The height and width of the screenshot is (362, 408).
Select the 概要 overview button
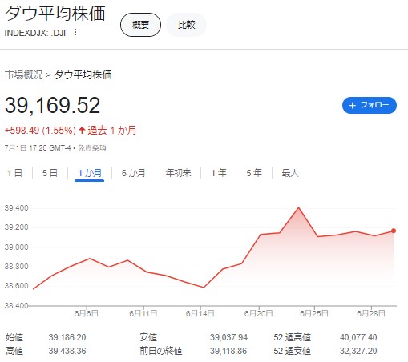[x=140, y=25]
